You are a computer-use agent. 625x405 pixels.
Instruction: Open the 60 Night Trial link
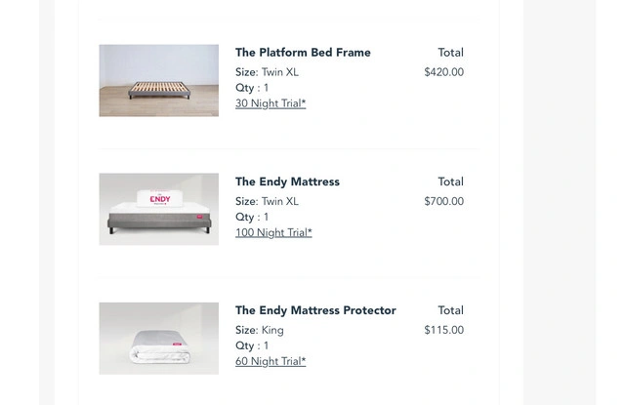pyautogui.click(x=271, y=361)
